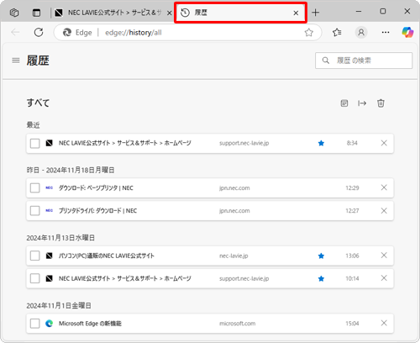Click Edge favicon in Microsoft Edge row
This screenshot has height=343, width=420.
pos(49,324)
